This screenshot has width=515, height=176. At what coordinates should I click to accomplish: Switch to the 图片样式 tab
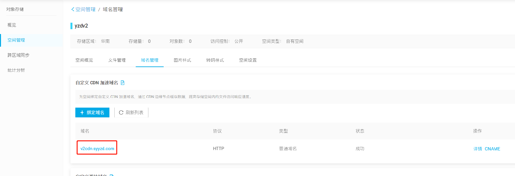pyautogui.click(x=182, y=60)
